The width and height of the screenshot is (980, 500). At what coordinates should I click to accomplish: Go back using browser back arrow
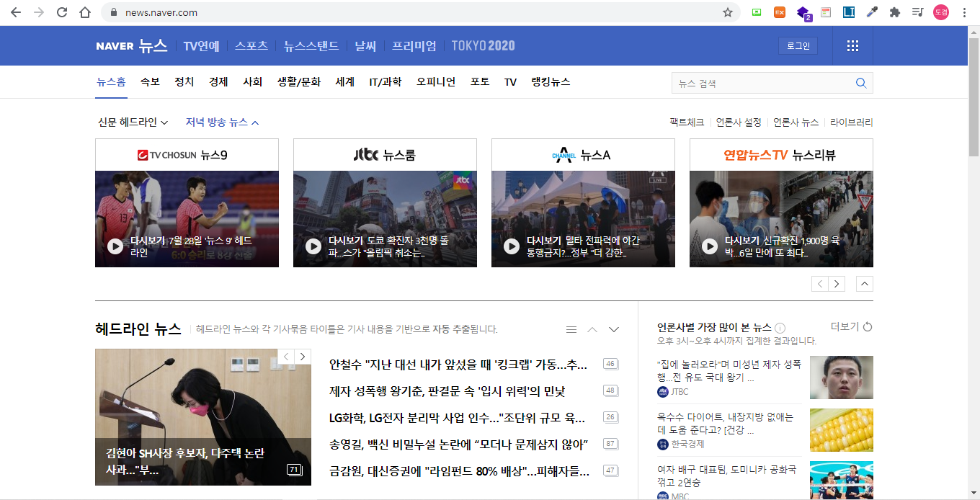[x=16, y=12]
